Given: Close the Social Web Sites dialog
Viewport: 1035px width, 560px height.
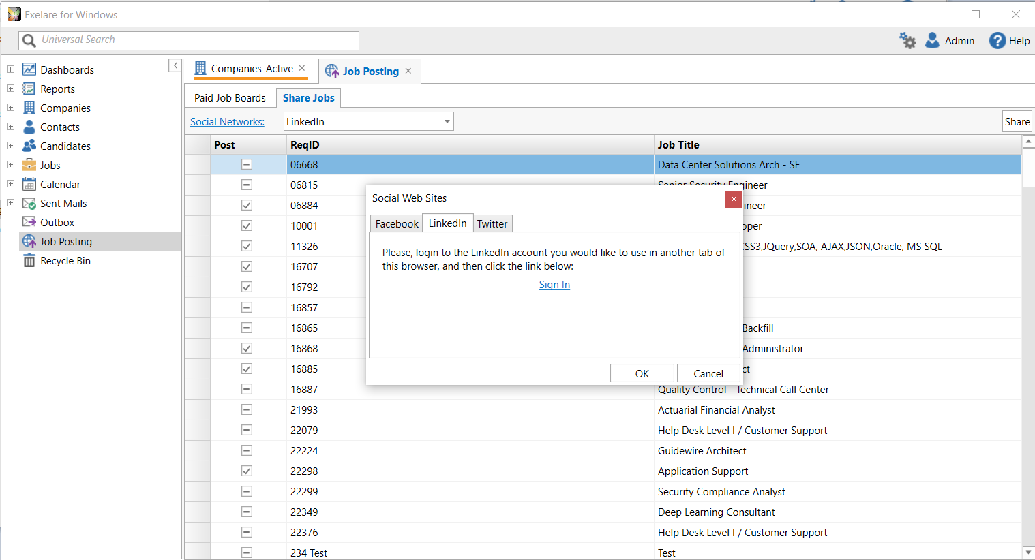Looking at the screenshot, I should tap(734, 199).
